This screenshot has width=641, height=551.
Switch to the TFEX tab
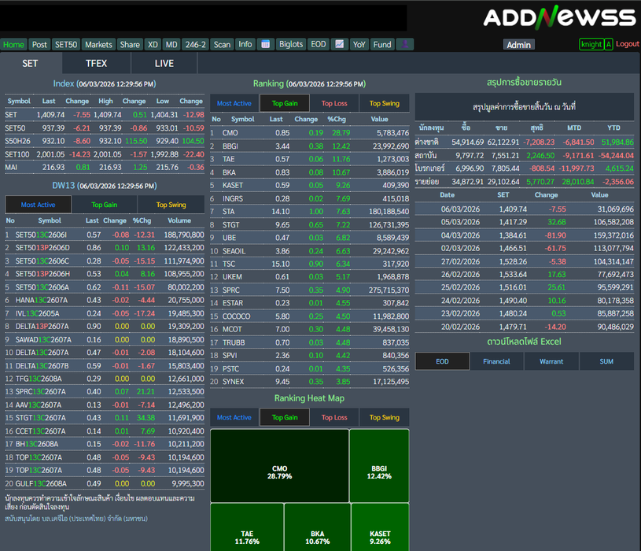[x=96, y=63]
